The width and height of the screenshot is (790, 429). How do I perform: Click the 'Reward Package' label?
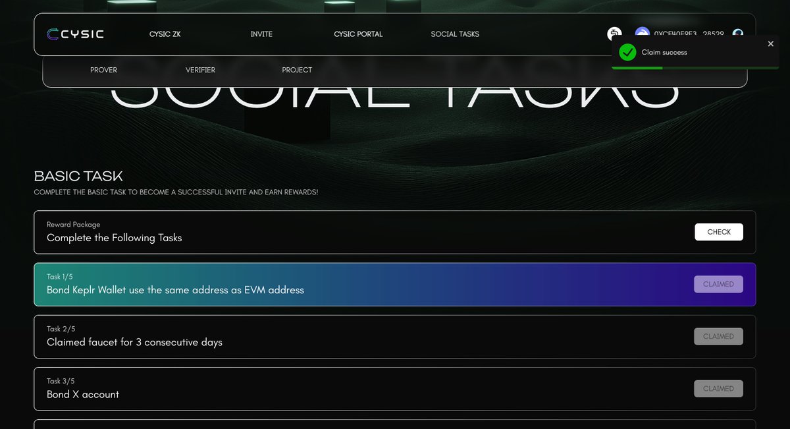tap(73, 225)
